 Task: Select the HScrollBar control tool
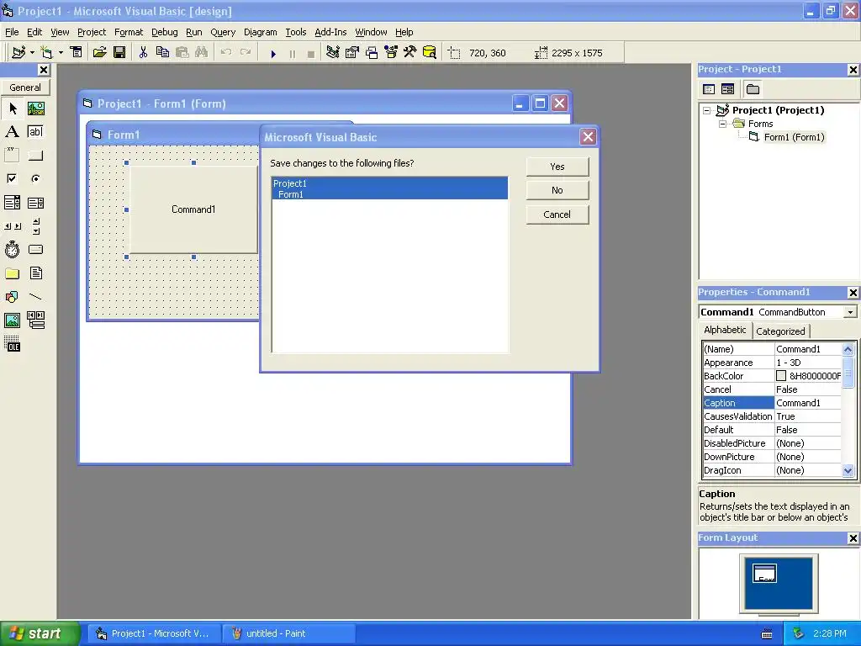click(12, 225)
